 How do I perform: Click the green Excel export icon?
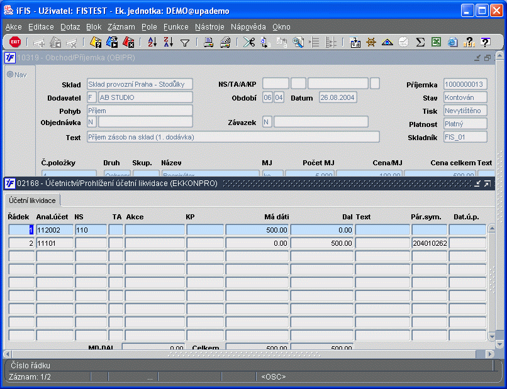point(436,42)
